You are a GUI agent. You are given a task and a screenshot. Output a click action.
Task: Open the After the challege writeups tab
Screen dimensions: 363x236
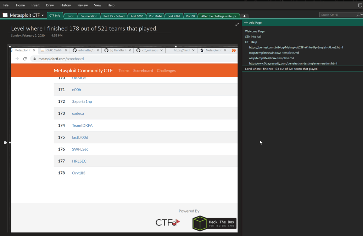point(219,16)
